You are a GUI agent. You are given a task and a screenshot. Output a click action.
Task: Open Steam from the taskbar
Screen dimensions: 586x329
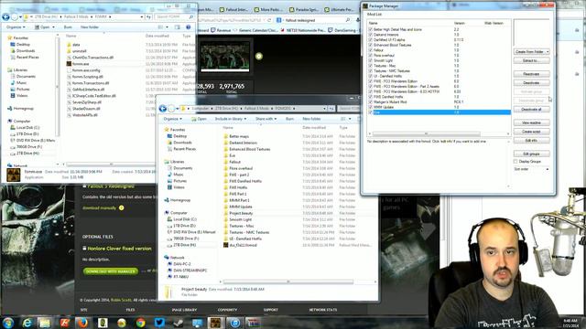(179, 323)
